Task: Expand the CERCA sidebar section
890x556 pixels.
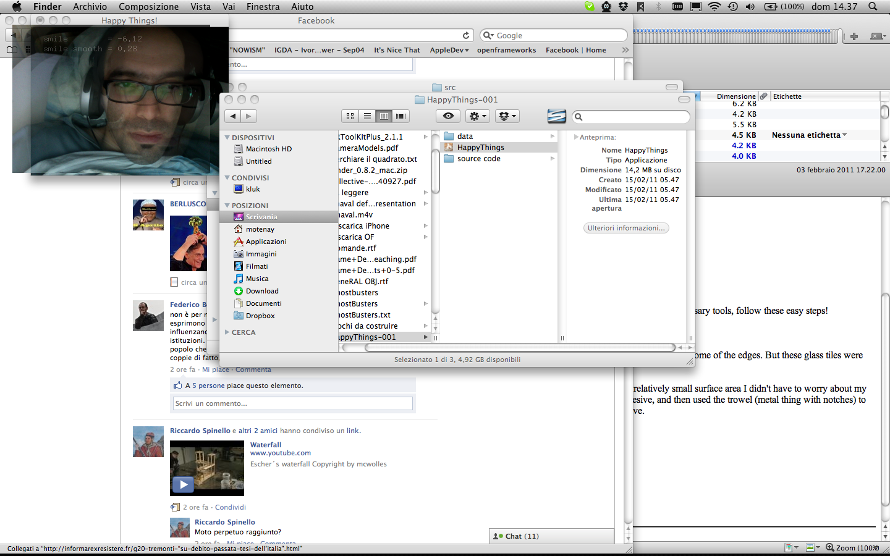Action: pos(227,332)
